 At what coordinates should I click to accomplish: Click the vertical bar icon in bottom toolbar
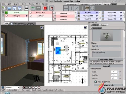point(36,87)
